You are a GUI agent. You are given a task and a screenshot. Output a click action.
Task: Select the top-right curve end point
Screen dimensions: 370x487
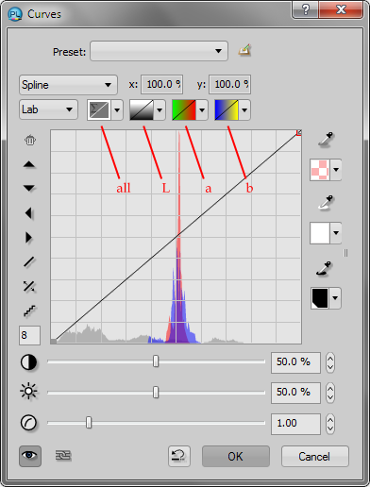pos(299,133)
